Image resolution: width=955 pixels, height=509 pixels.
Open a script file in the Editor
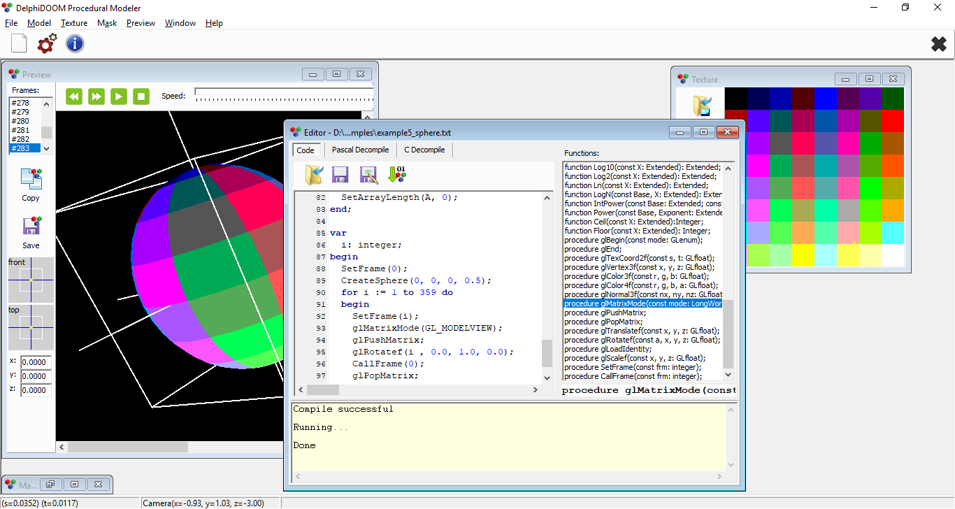(x=314, y=175)
